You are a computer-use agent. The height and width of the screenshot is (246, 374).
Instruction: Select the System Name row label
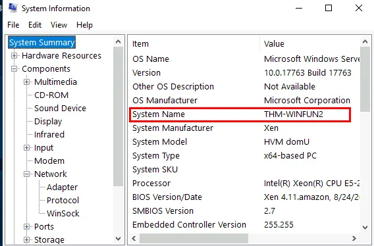point(159,114)
